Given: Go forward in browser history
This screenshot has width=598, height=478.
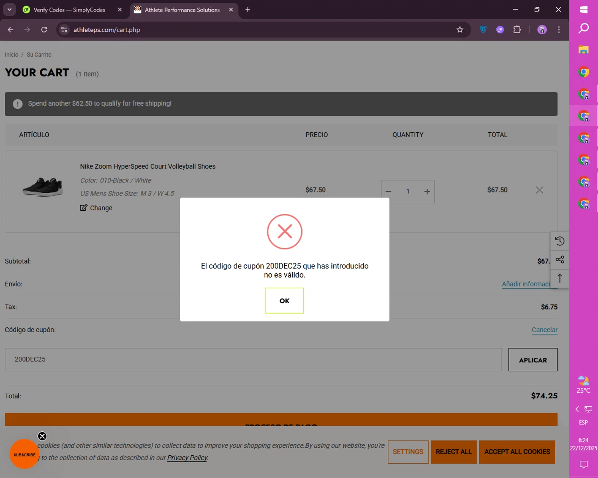Looking at the screenshot, I should (x=27, y=29).
